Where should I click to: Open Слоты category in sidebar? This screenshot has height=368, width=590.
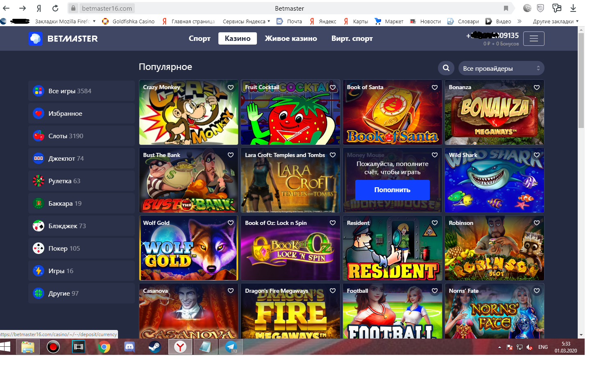tap(82, 136)
